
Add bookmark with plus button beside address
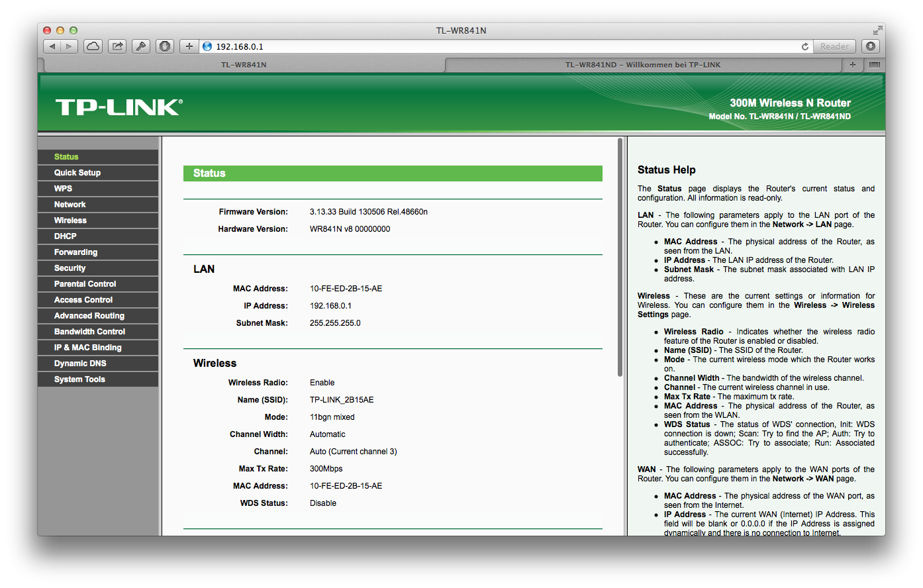(189, 46)
